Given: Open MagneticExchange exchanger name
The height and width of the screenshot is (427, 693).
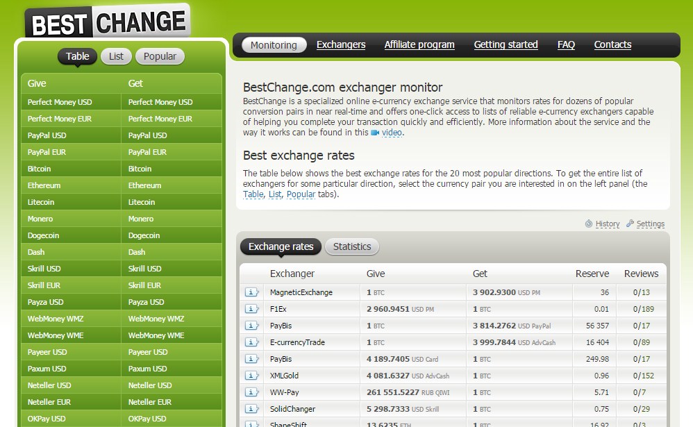Looking at the screenshot, I should point(301,292).
